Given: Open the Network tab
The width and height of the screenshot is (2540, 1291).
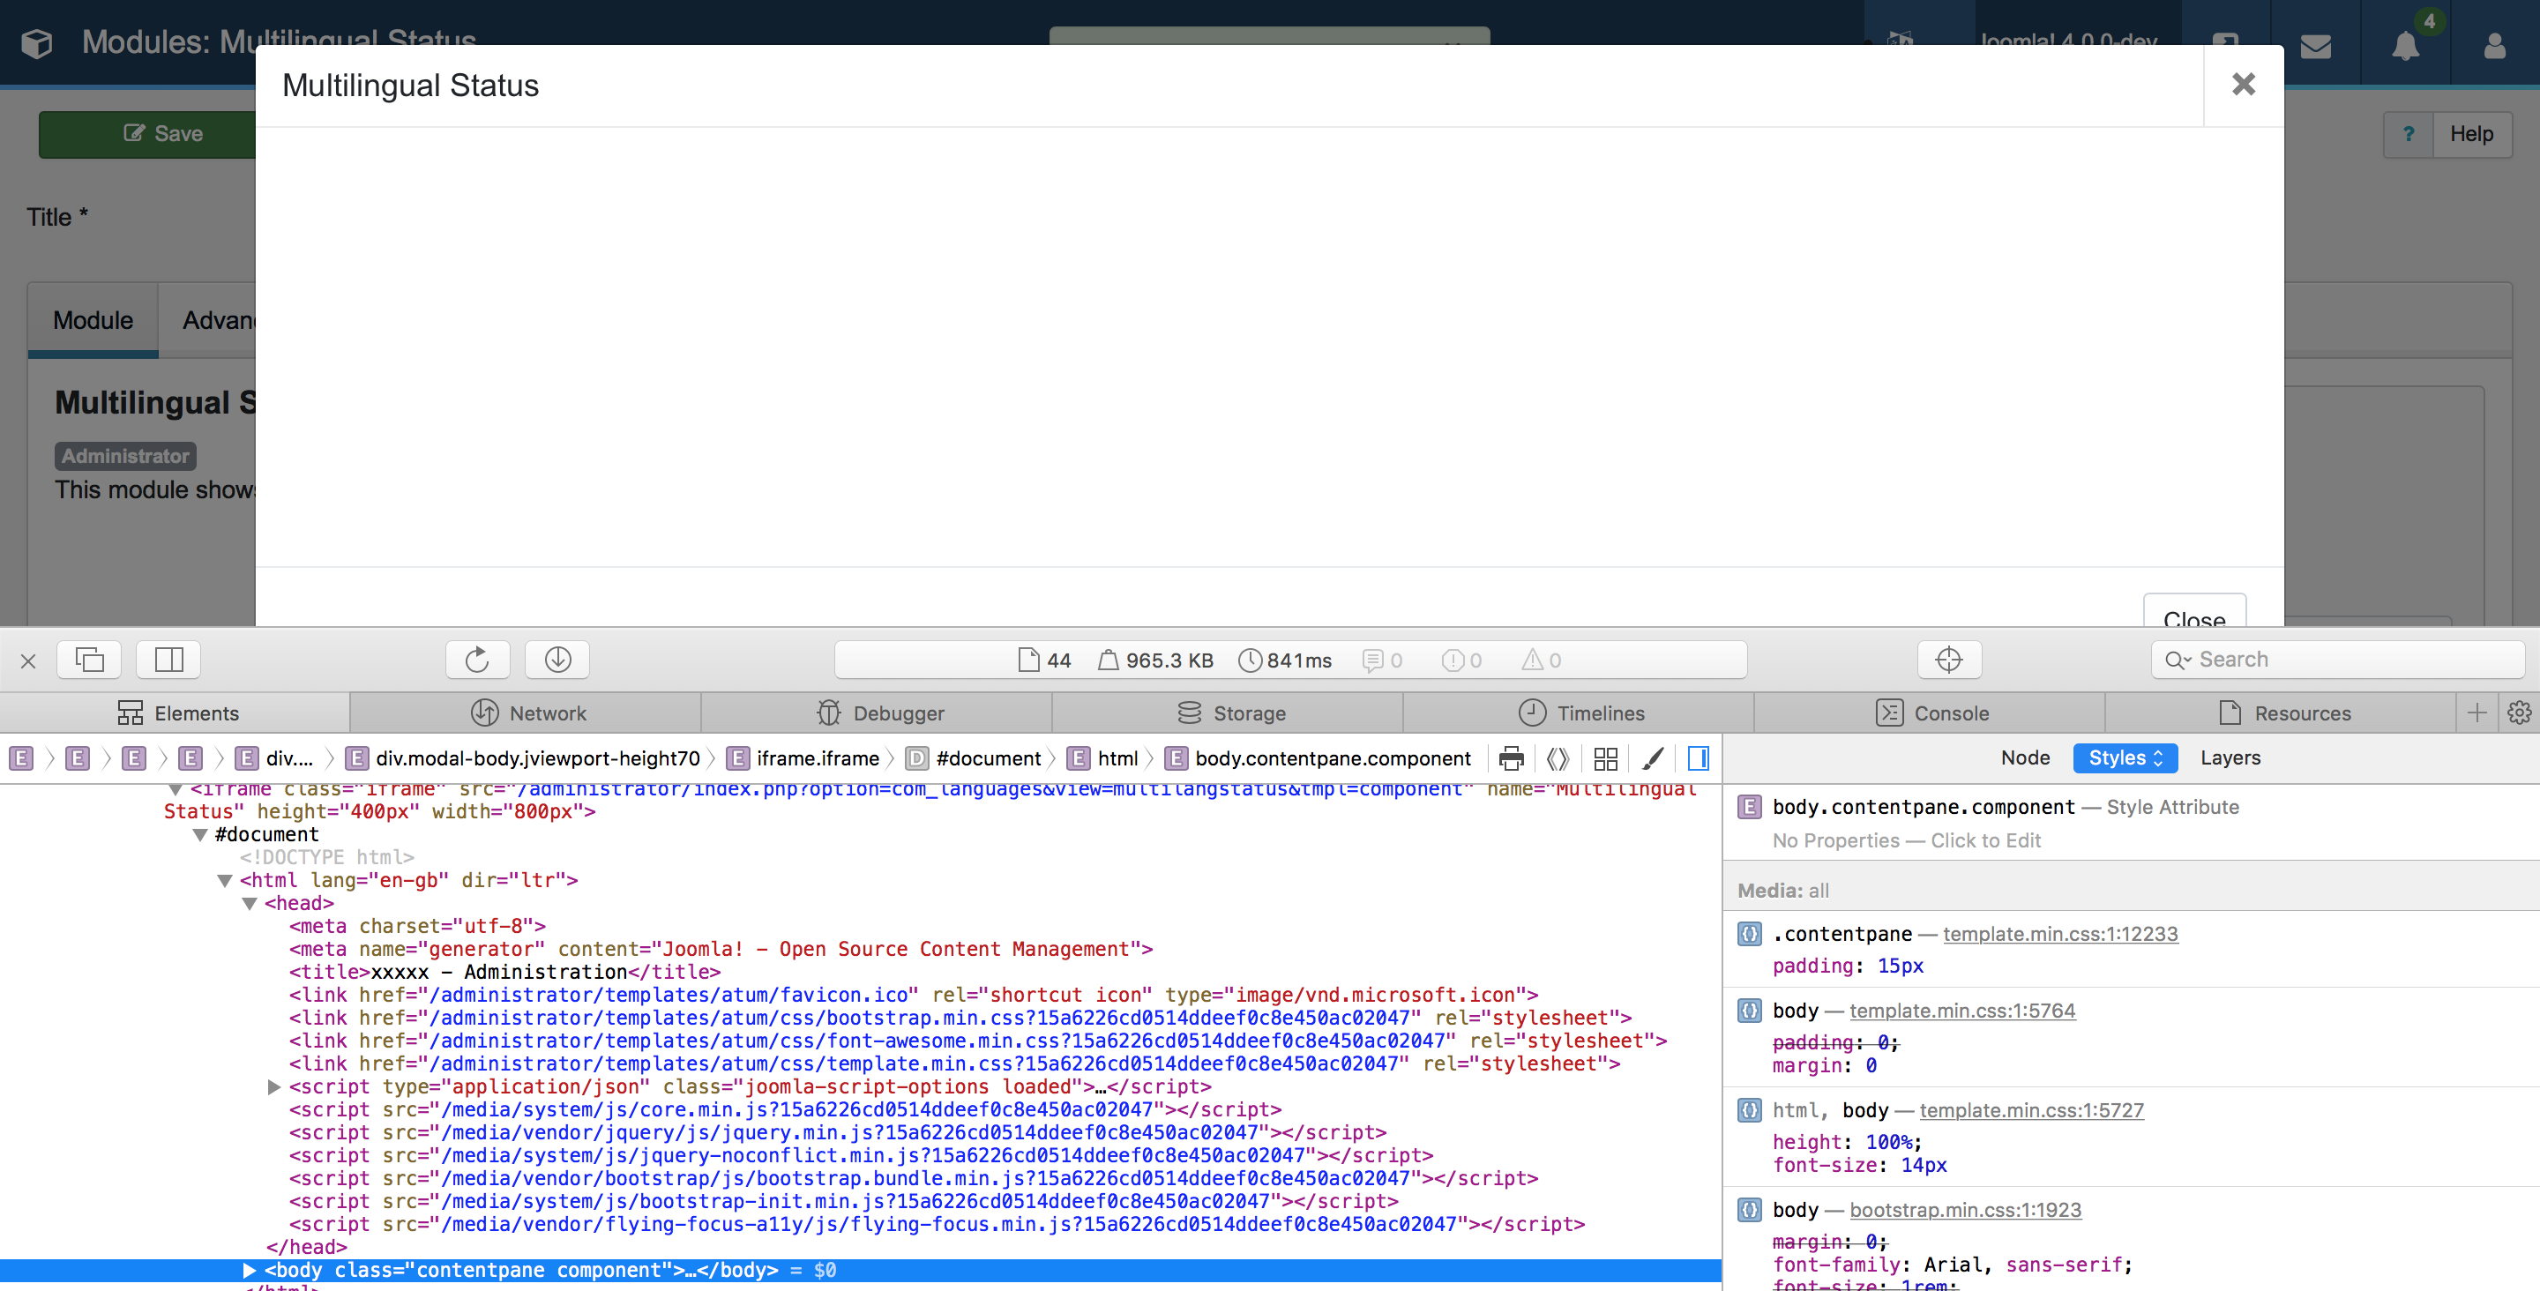Looking at the screenshot, I should [526, 713].
